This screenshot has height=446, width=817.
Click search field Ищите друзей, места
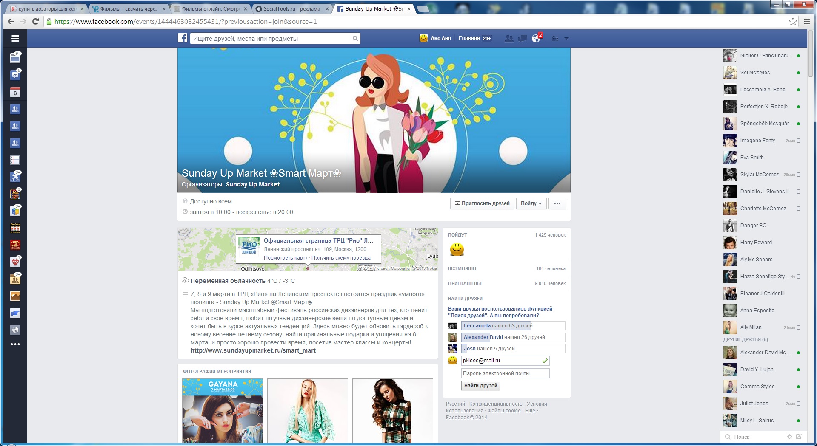pos(271,39)
